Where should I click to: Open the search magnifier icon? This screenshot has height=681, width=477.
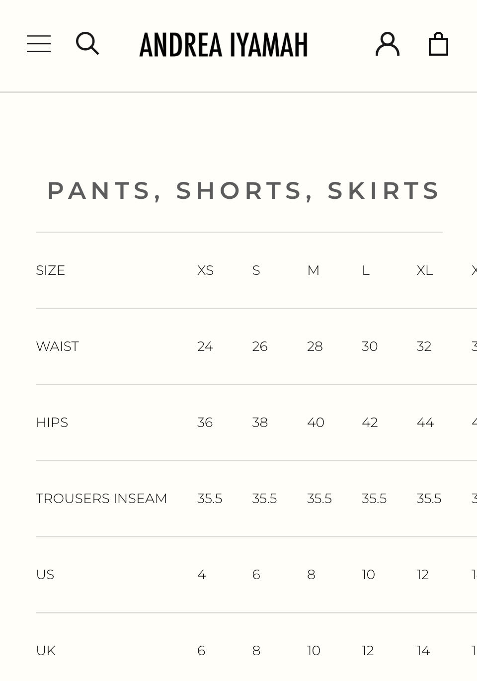pos(87,44)
